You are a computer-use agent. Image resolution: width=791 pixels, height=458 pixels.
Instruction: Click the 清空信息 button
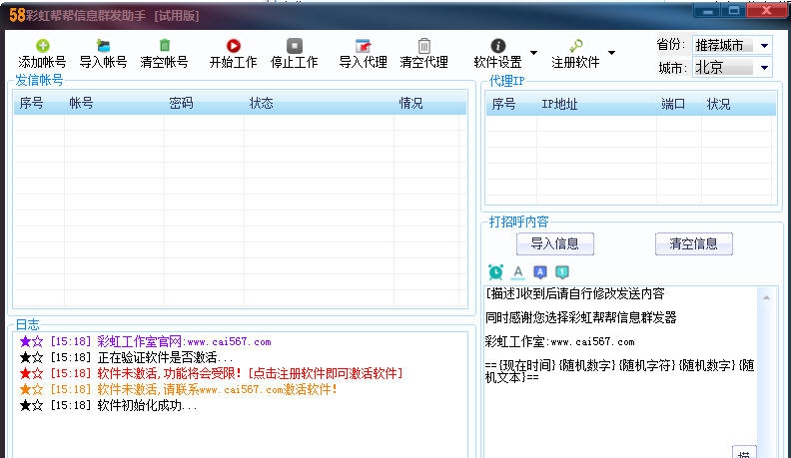point(694,243)
